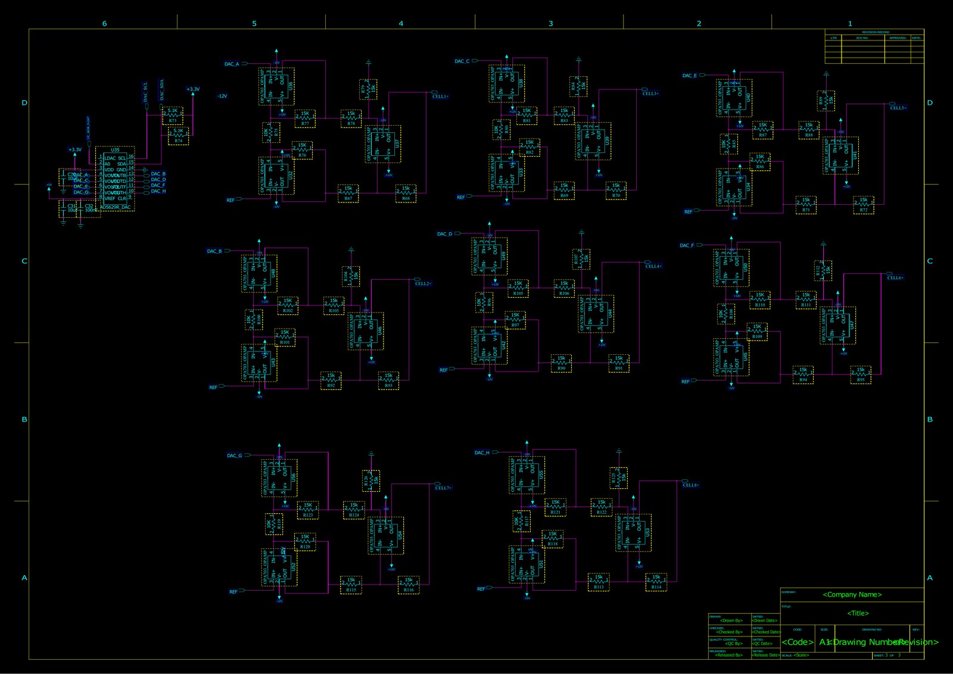
Task: Select resistor R81 symbol
Action: pos(527,116)
